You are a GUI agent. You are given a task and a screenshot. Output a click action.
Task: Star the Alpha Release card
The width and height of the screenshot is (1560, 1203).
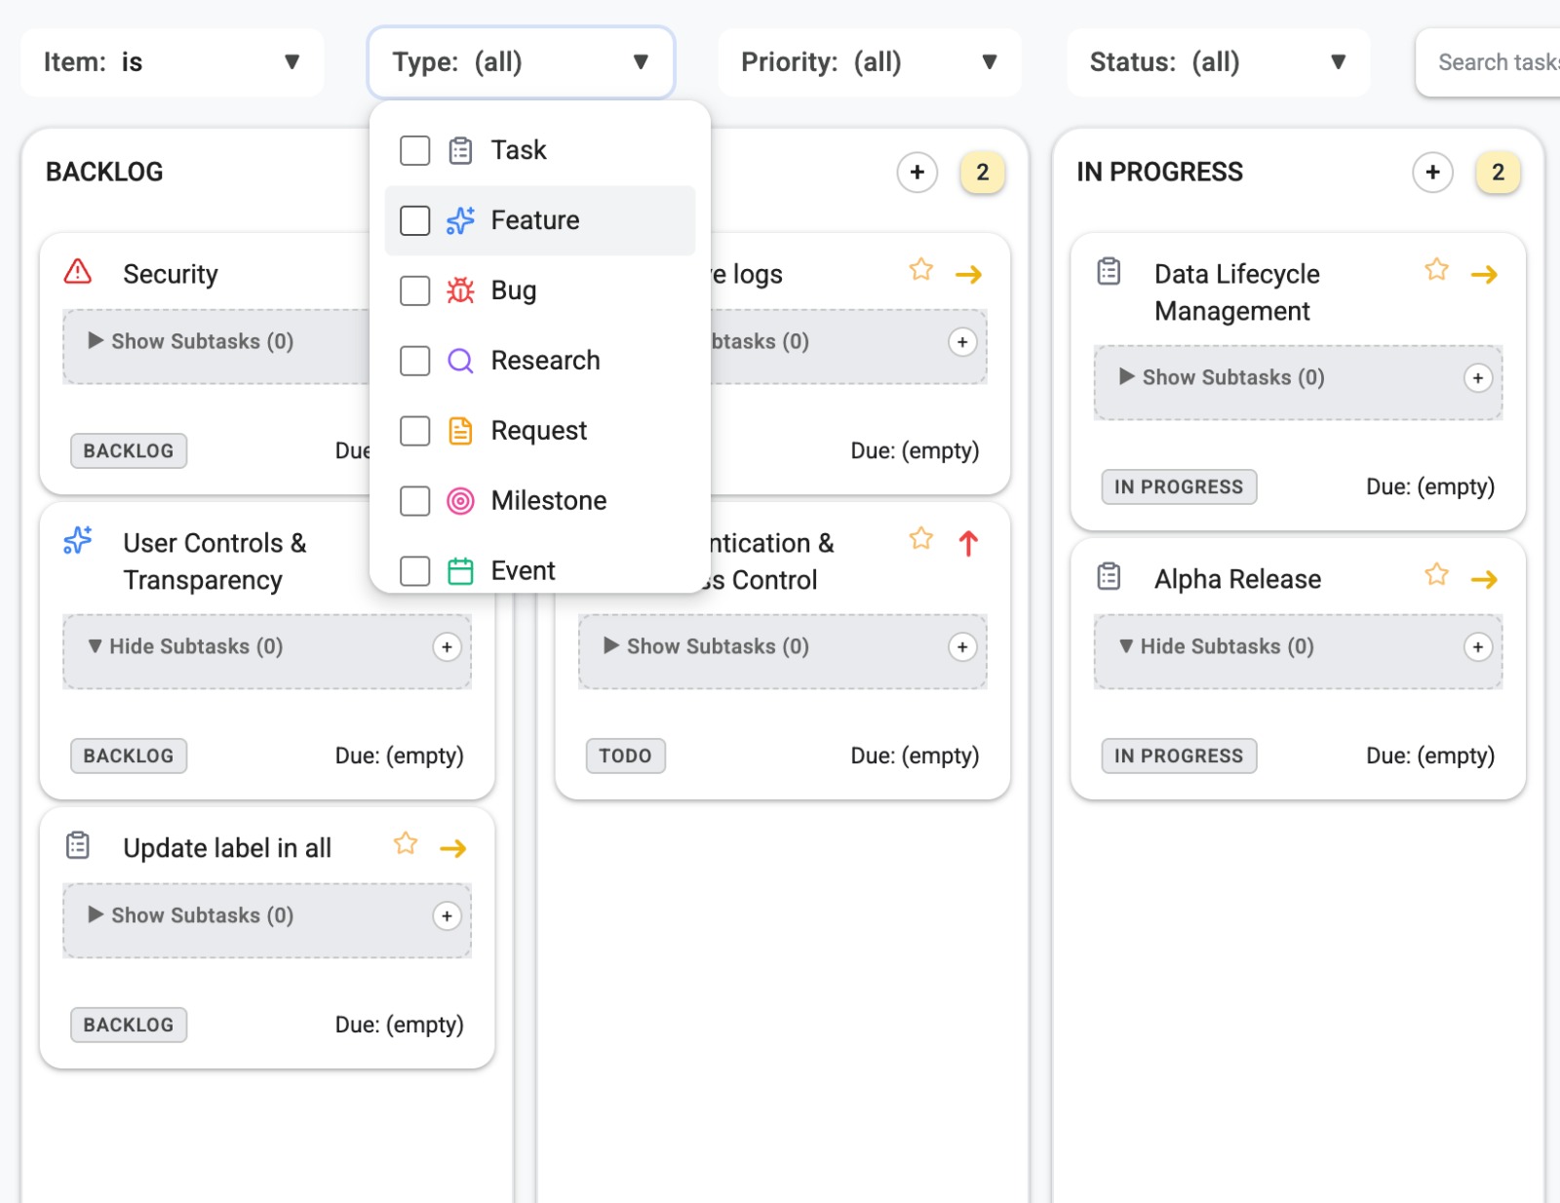click(1435, 574)
